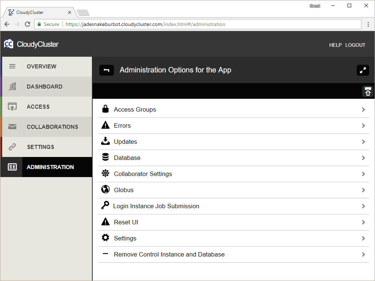This screenshot has width=375, height=281.
Task: Click the Settings row chevron arrow
Action: point(364,239)
